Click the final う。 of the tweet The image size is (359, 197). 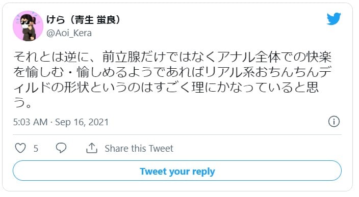point(22,102)
